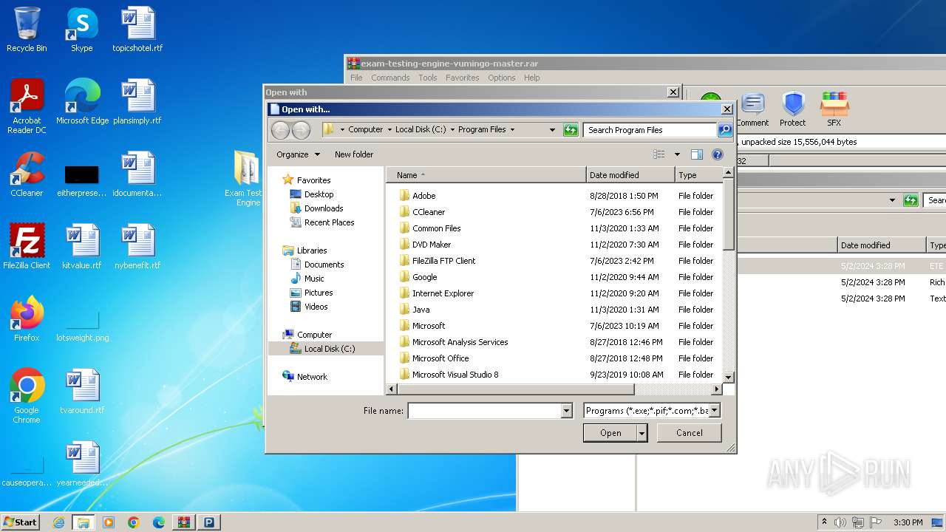Viewport: 946px width, 532px height.
Task: Select the FileZilla FTP Client folder
Action: coord(443,261)
